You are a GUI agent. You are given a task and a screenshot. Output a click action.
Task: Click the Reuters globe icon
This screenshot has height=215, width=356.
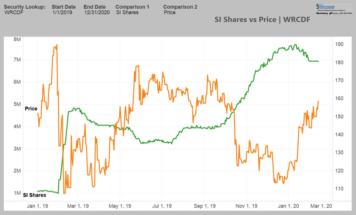pyautogui.click(x=341, y=13)
